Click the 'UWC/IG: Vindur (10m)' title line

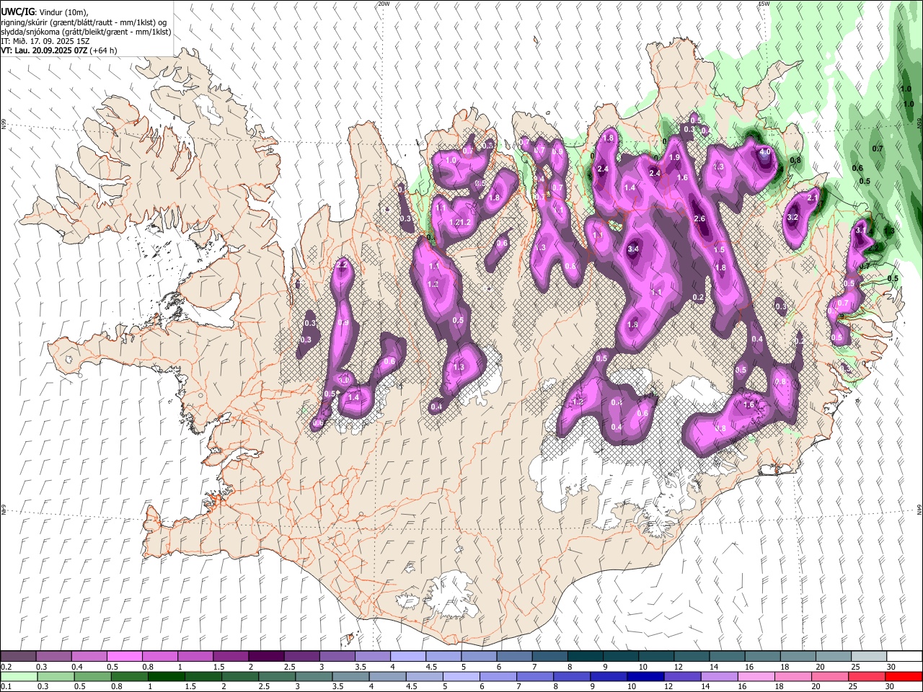pos(45,12)
